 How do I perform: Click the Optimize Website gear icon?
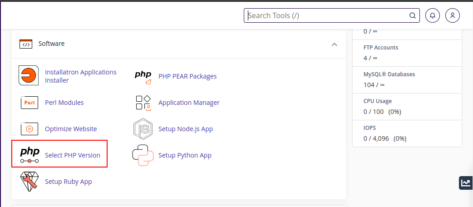pyautogui.click(x=29, y=129)
